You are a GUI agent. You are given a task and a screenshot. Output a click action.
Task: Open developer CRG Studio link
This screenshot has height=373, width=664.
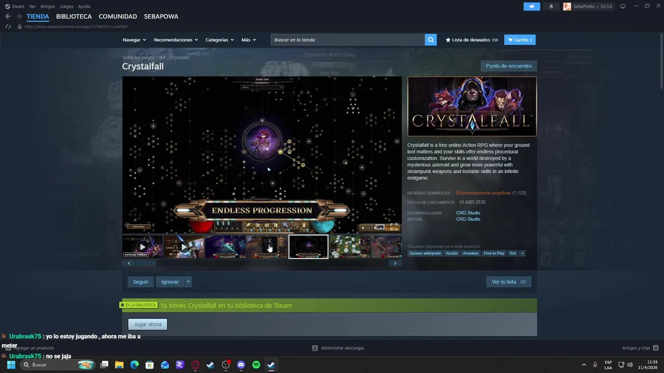pos(468,213)
